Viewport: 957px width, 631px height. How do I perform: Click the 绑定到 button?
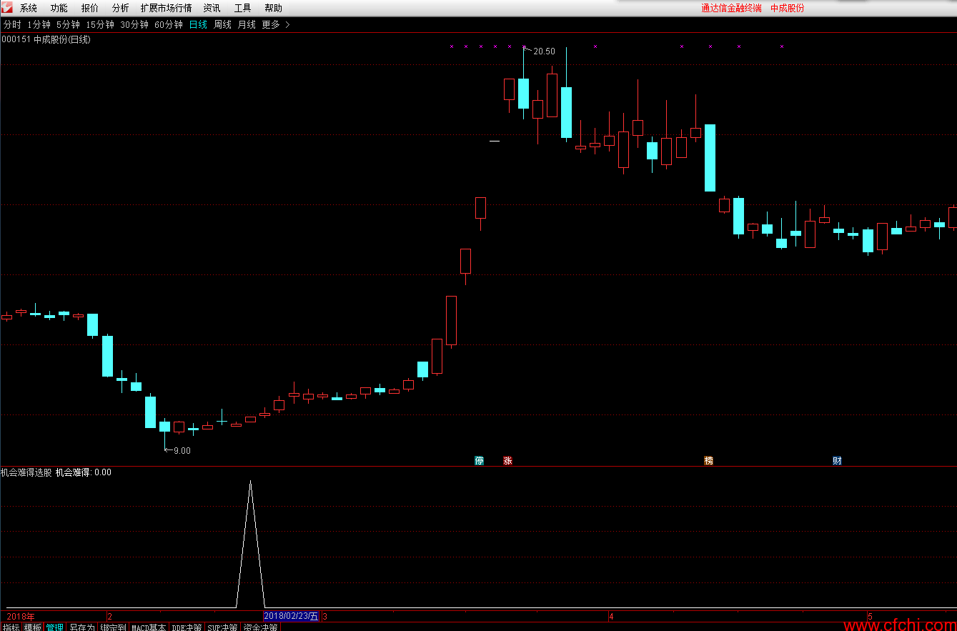tap(113, 627)
